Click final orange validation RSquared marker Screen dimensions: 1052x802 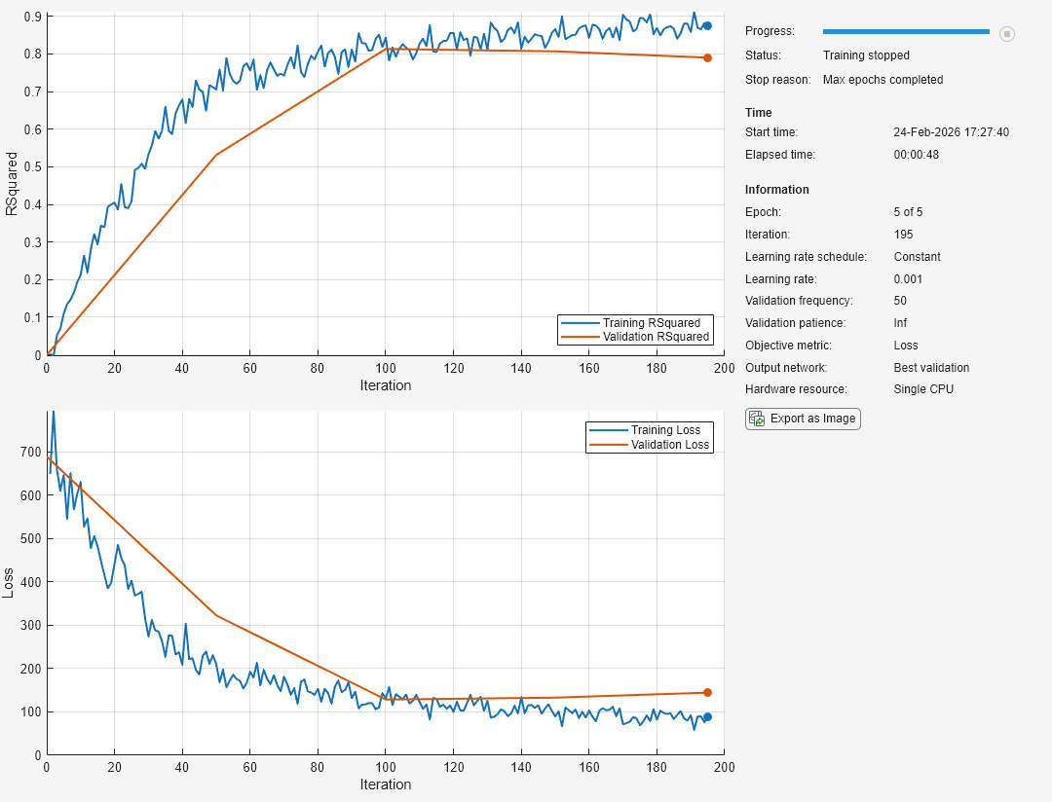coord(707,57)
